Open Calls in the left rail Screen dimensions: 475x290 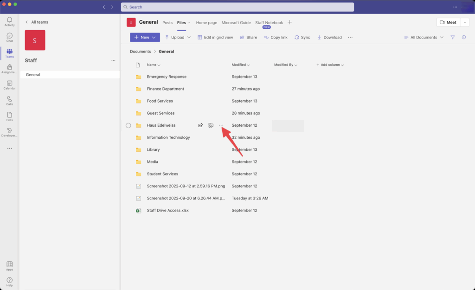point(9,100)
